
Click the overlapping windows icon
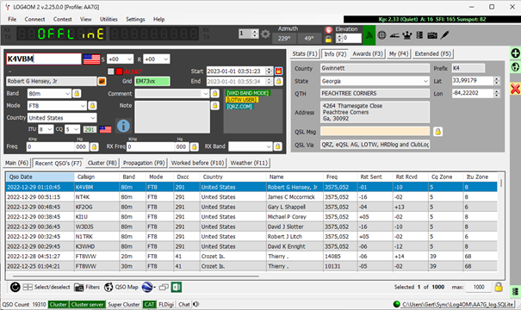(x=164, y=287)
